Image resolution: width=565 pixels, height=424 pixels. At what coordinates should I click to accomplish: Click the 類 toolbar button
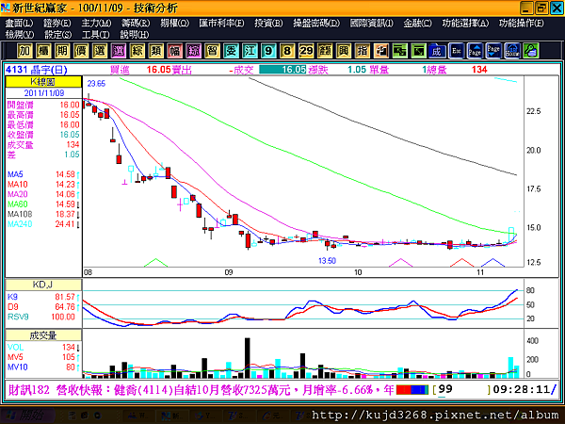[155, 51]
